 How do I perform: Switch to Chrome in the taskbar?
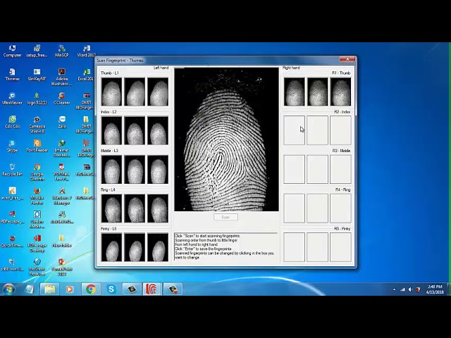[91, 289]
